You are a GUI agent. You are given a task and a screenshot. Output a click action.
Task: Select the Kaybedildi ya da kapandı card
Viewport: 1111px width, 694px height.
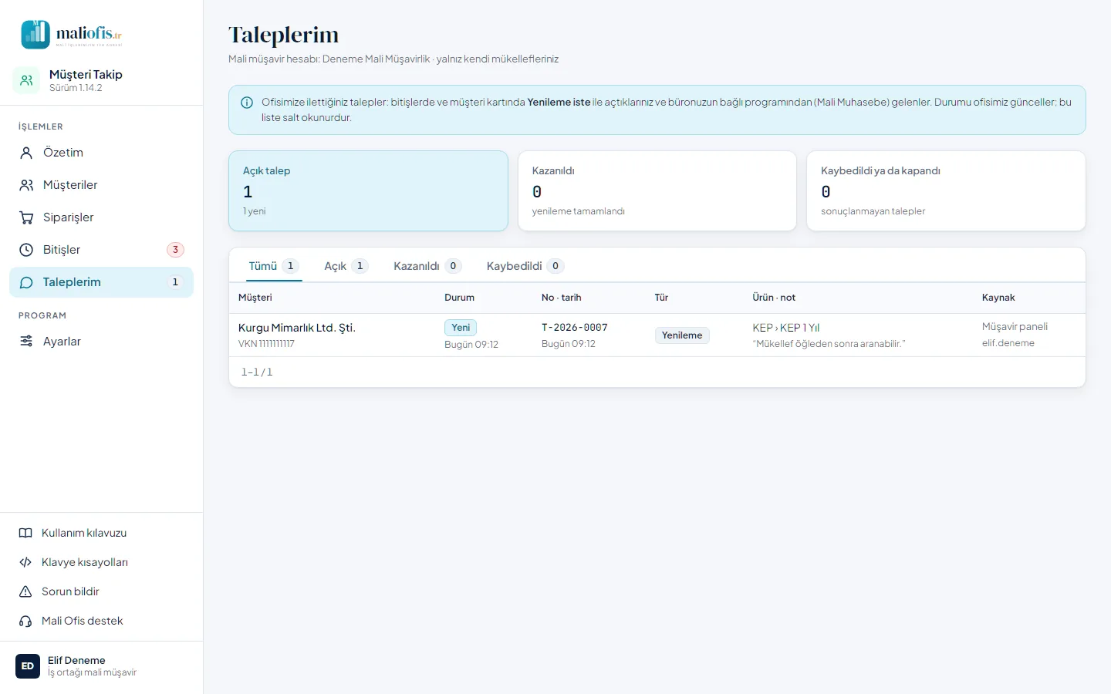(x=946, y=190)
